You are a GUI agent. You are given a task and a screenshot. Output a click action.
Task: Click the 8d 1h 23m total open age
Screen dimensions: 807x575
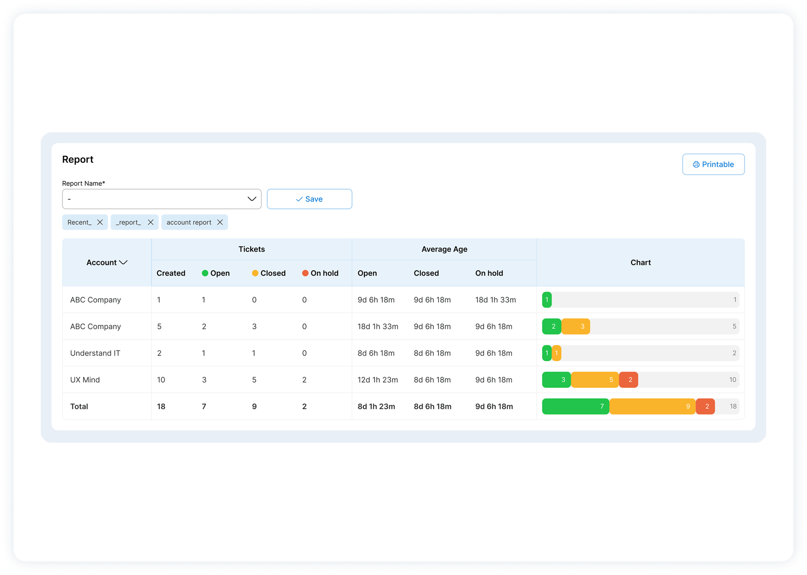pos(376,406)
